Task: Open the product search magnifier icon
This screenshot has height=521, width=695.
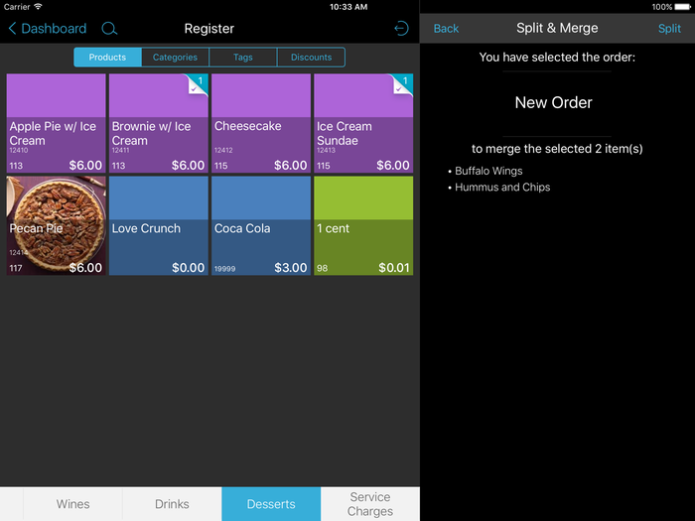Action: click(x=109, y=29)
